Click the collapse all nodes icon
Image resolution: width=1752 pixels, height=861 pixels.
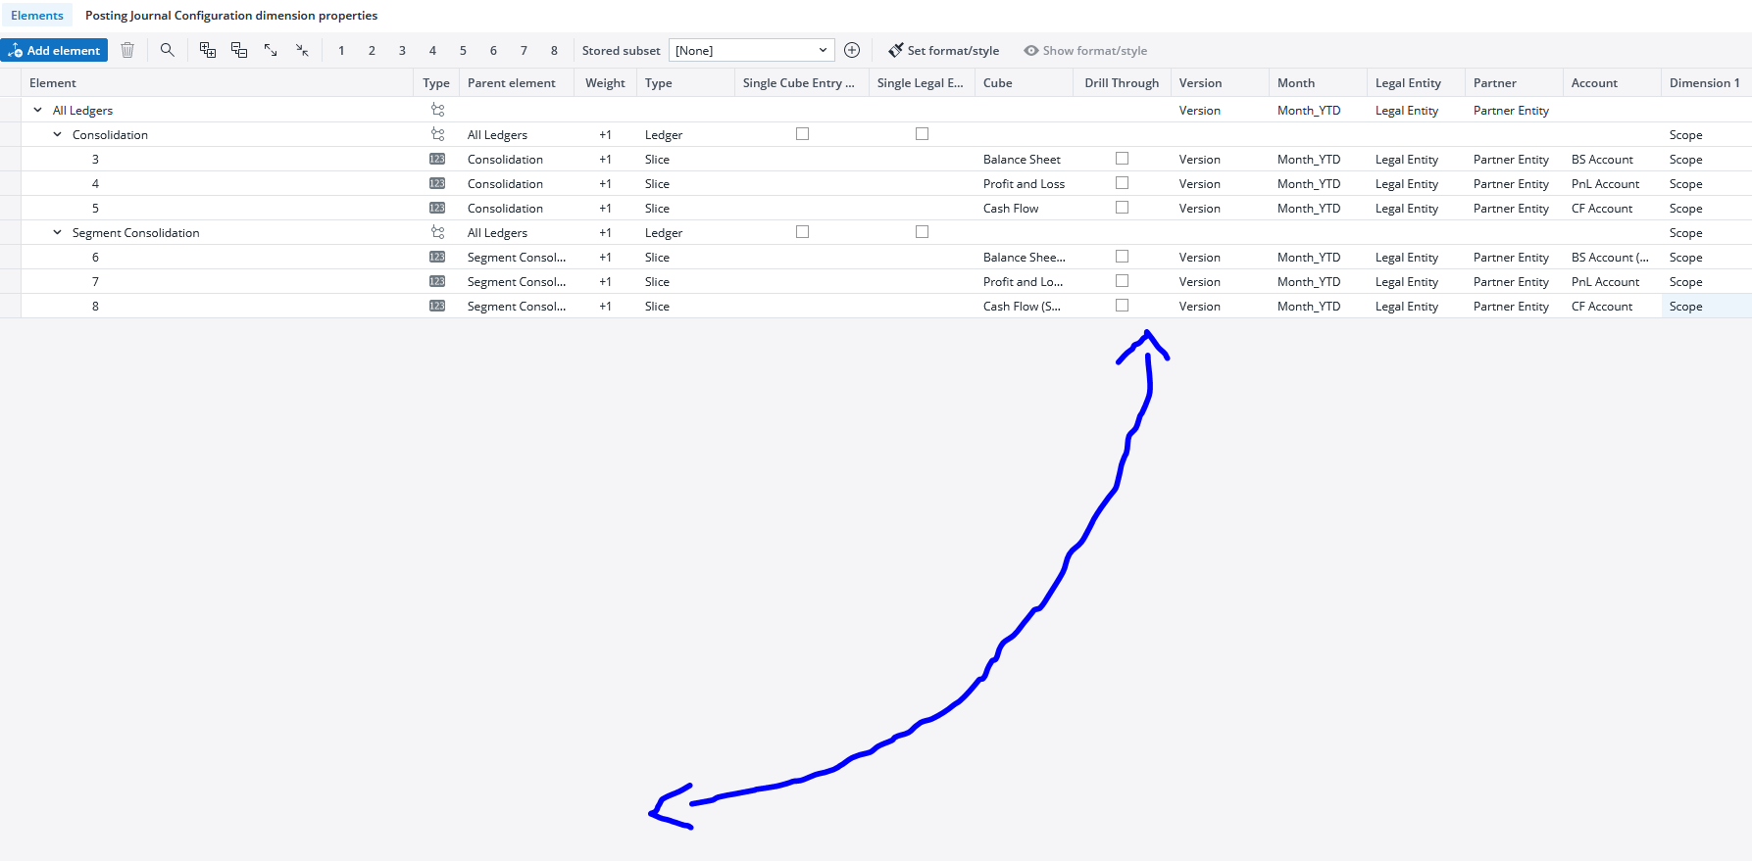[239, 50]
